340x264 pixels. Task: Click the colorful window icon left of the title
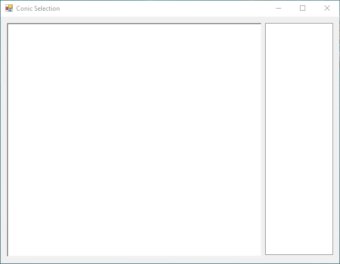(9, 9)
